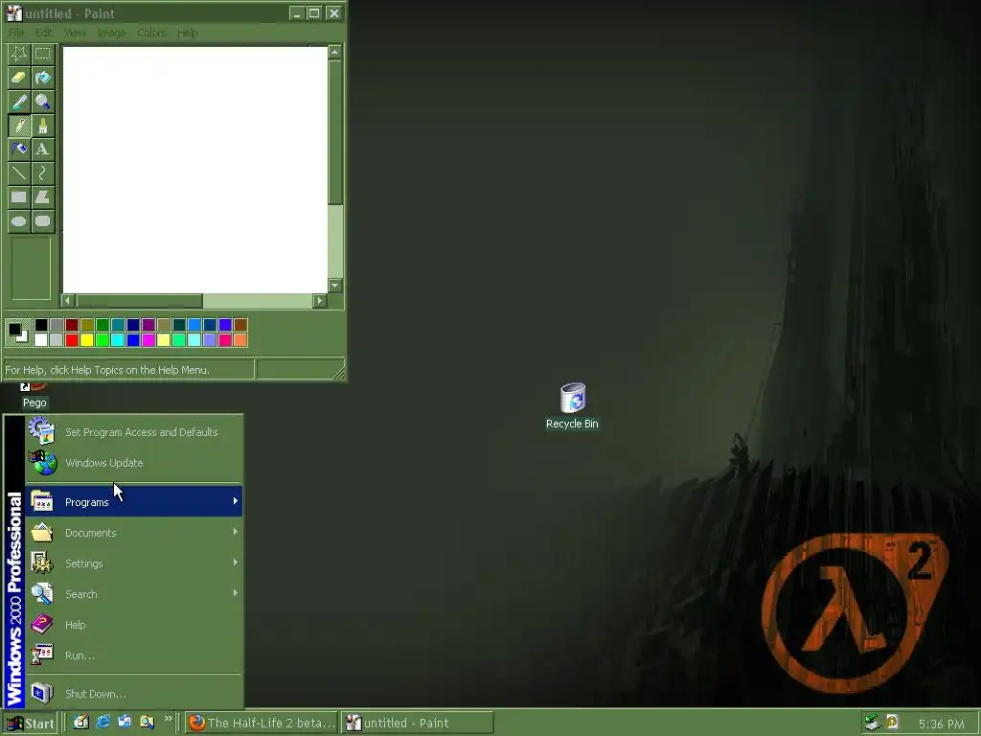This screenshot has height=736, width=981.
Task: Click the Show Desktop quick launch icon
Action: coord(81,722)
